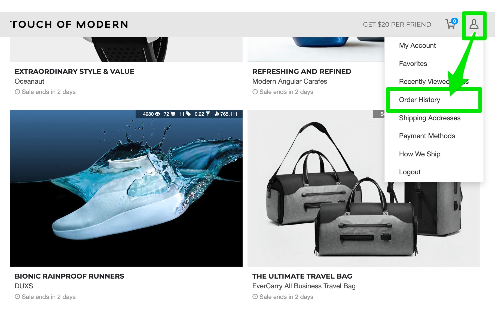
Task: Open the shopping cart icon
Action: [x=451, y=24]
